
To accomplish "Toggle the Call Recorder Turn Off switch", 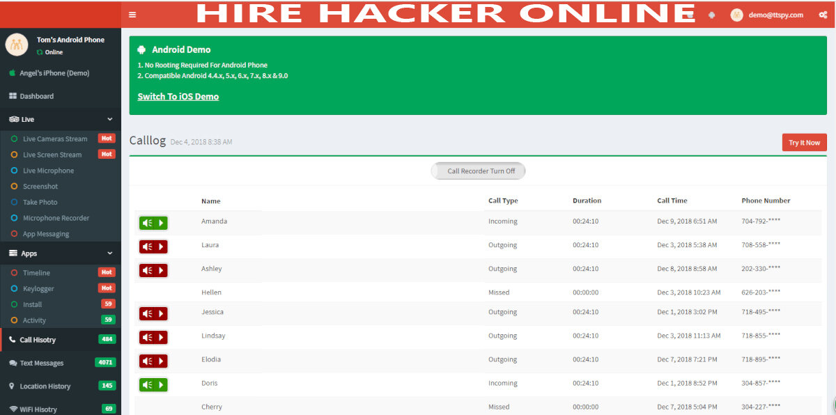I will point(478,171).
